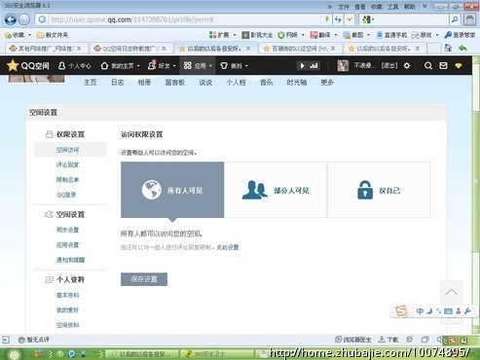Open 基本资料 in the sidebar
The width and height of the screenshot is (480, 360).
pos(67,295)
